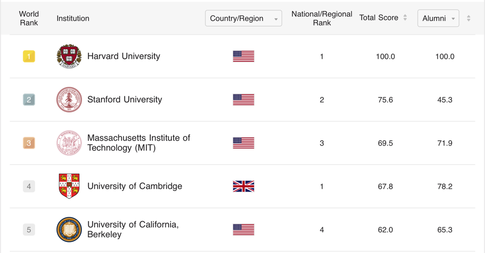The width and height of the screenshot is (485, 253).
Task: Open the Country/Region filter dropdown
Action: click(x=243, y=18)
